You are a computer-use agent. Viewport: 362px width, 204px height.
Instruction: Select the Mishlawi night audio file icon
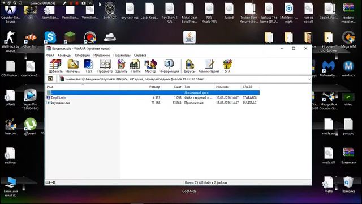[288, 12]
